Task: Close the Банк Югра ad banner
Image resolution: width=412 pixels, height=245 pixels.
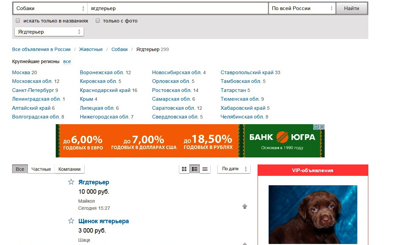Action: click(x=322, y=127)
